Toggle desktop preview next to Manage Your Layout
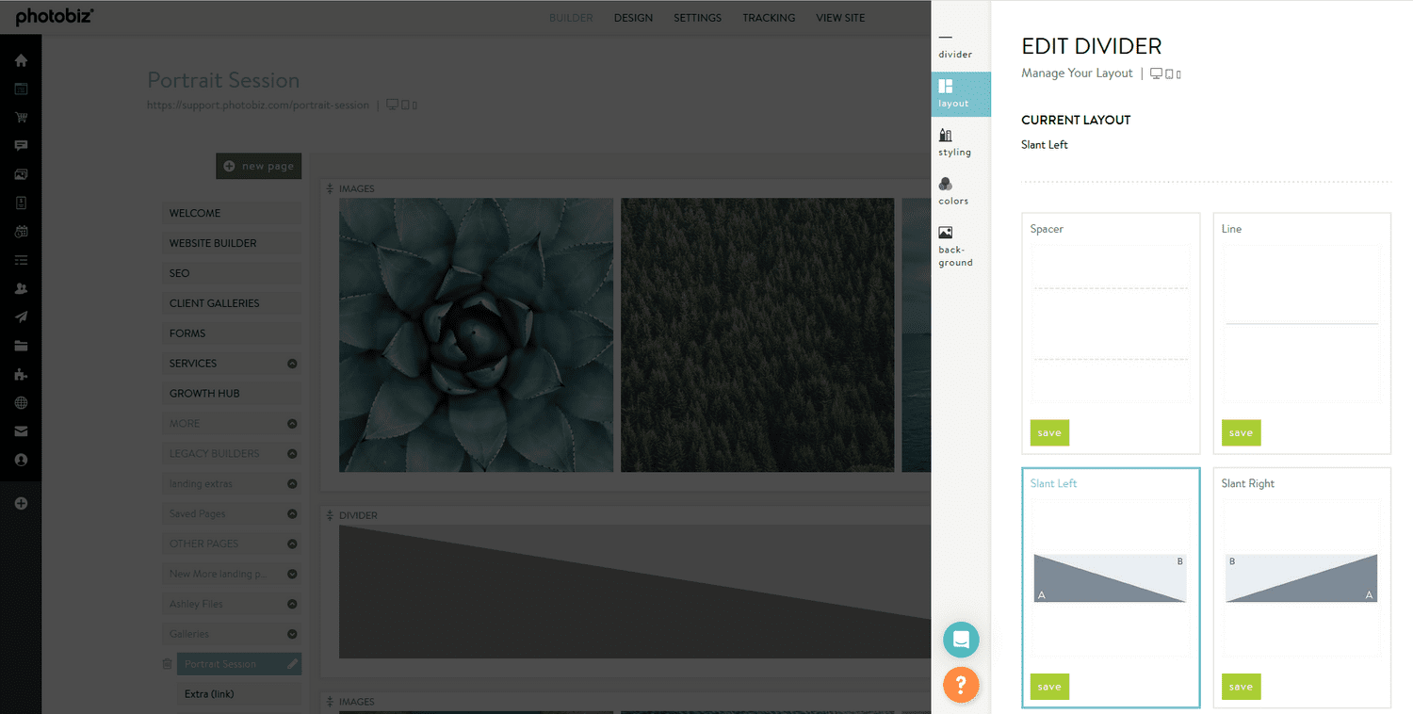This screenshot has width=1413, height=714. [x=1156, y=73]
